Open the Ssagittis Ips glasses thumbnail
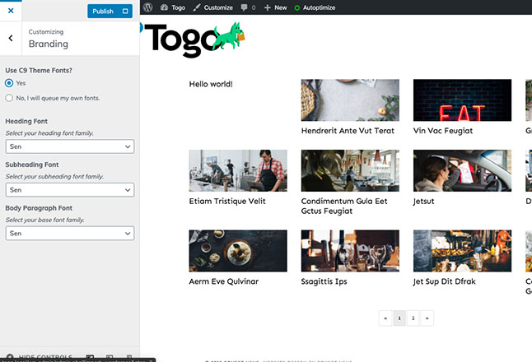 coord(350,251)
